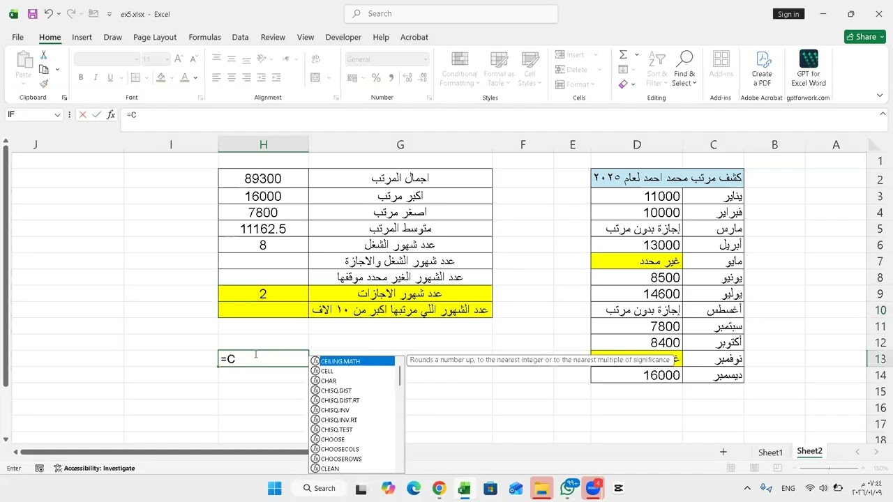Click the function list scrollbar

tap(400, 376)
